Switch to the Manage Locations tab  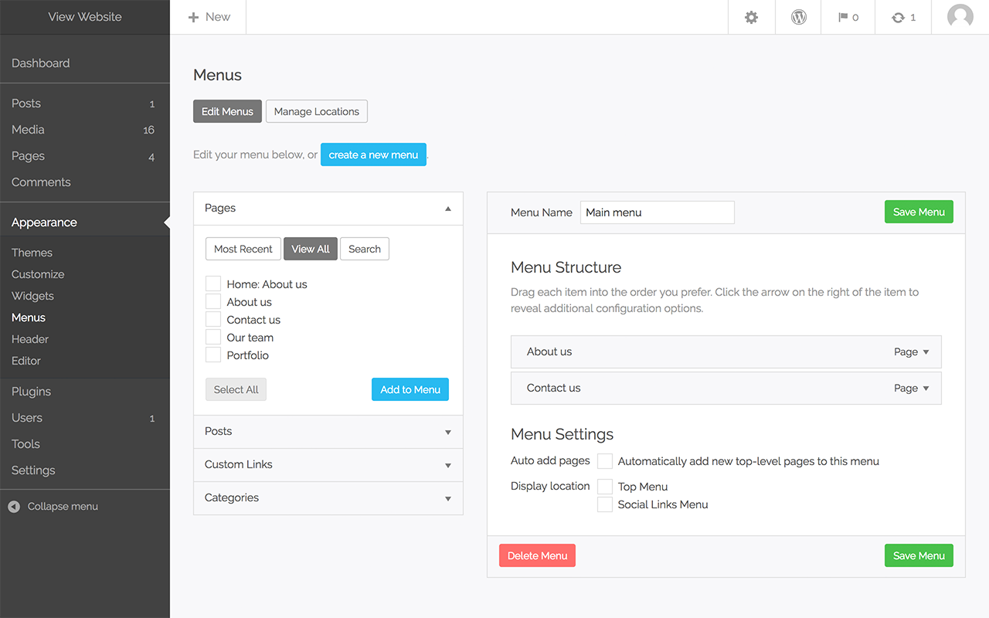tap(316, 111)
